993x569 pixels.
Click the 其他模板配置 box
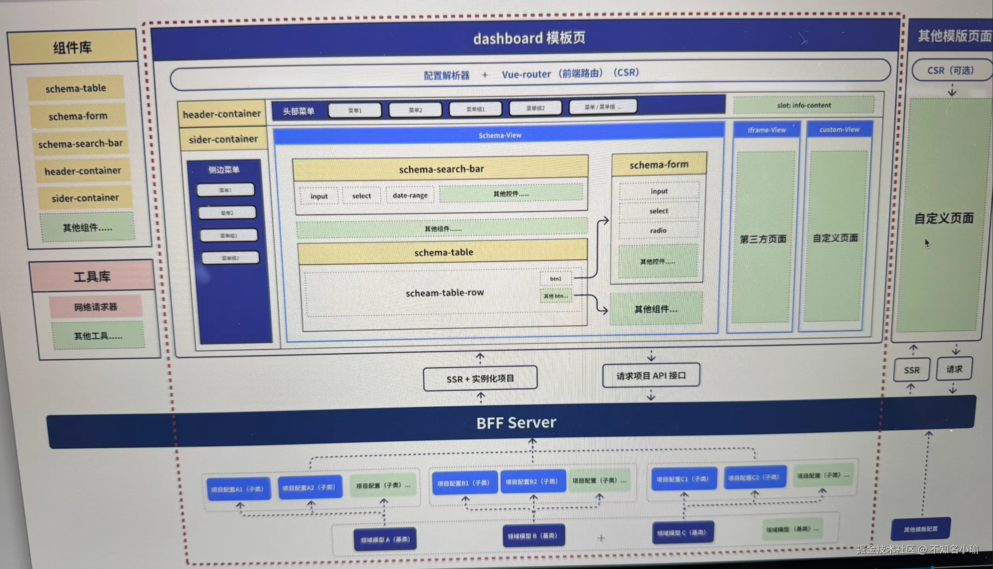(920, 529)
